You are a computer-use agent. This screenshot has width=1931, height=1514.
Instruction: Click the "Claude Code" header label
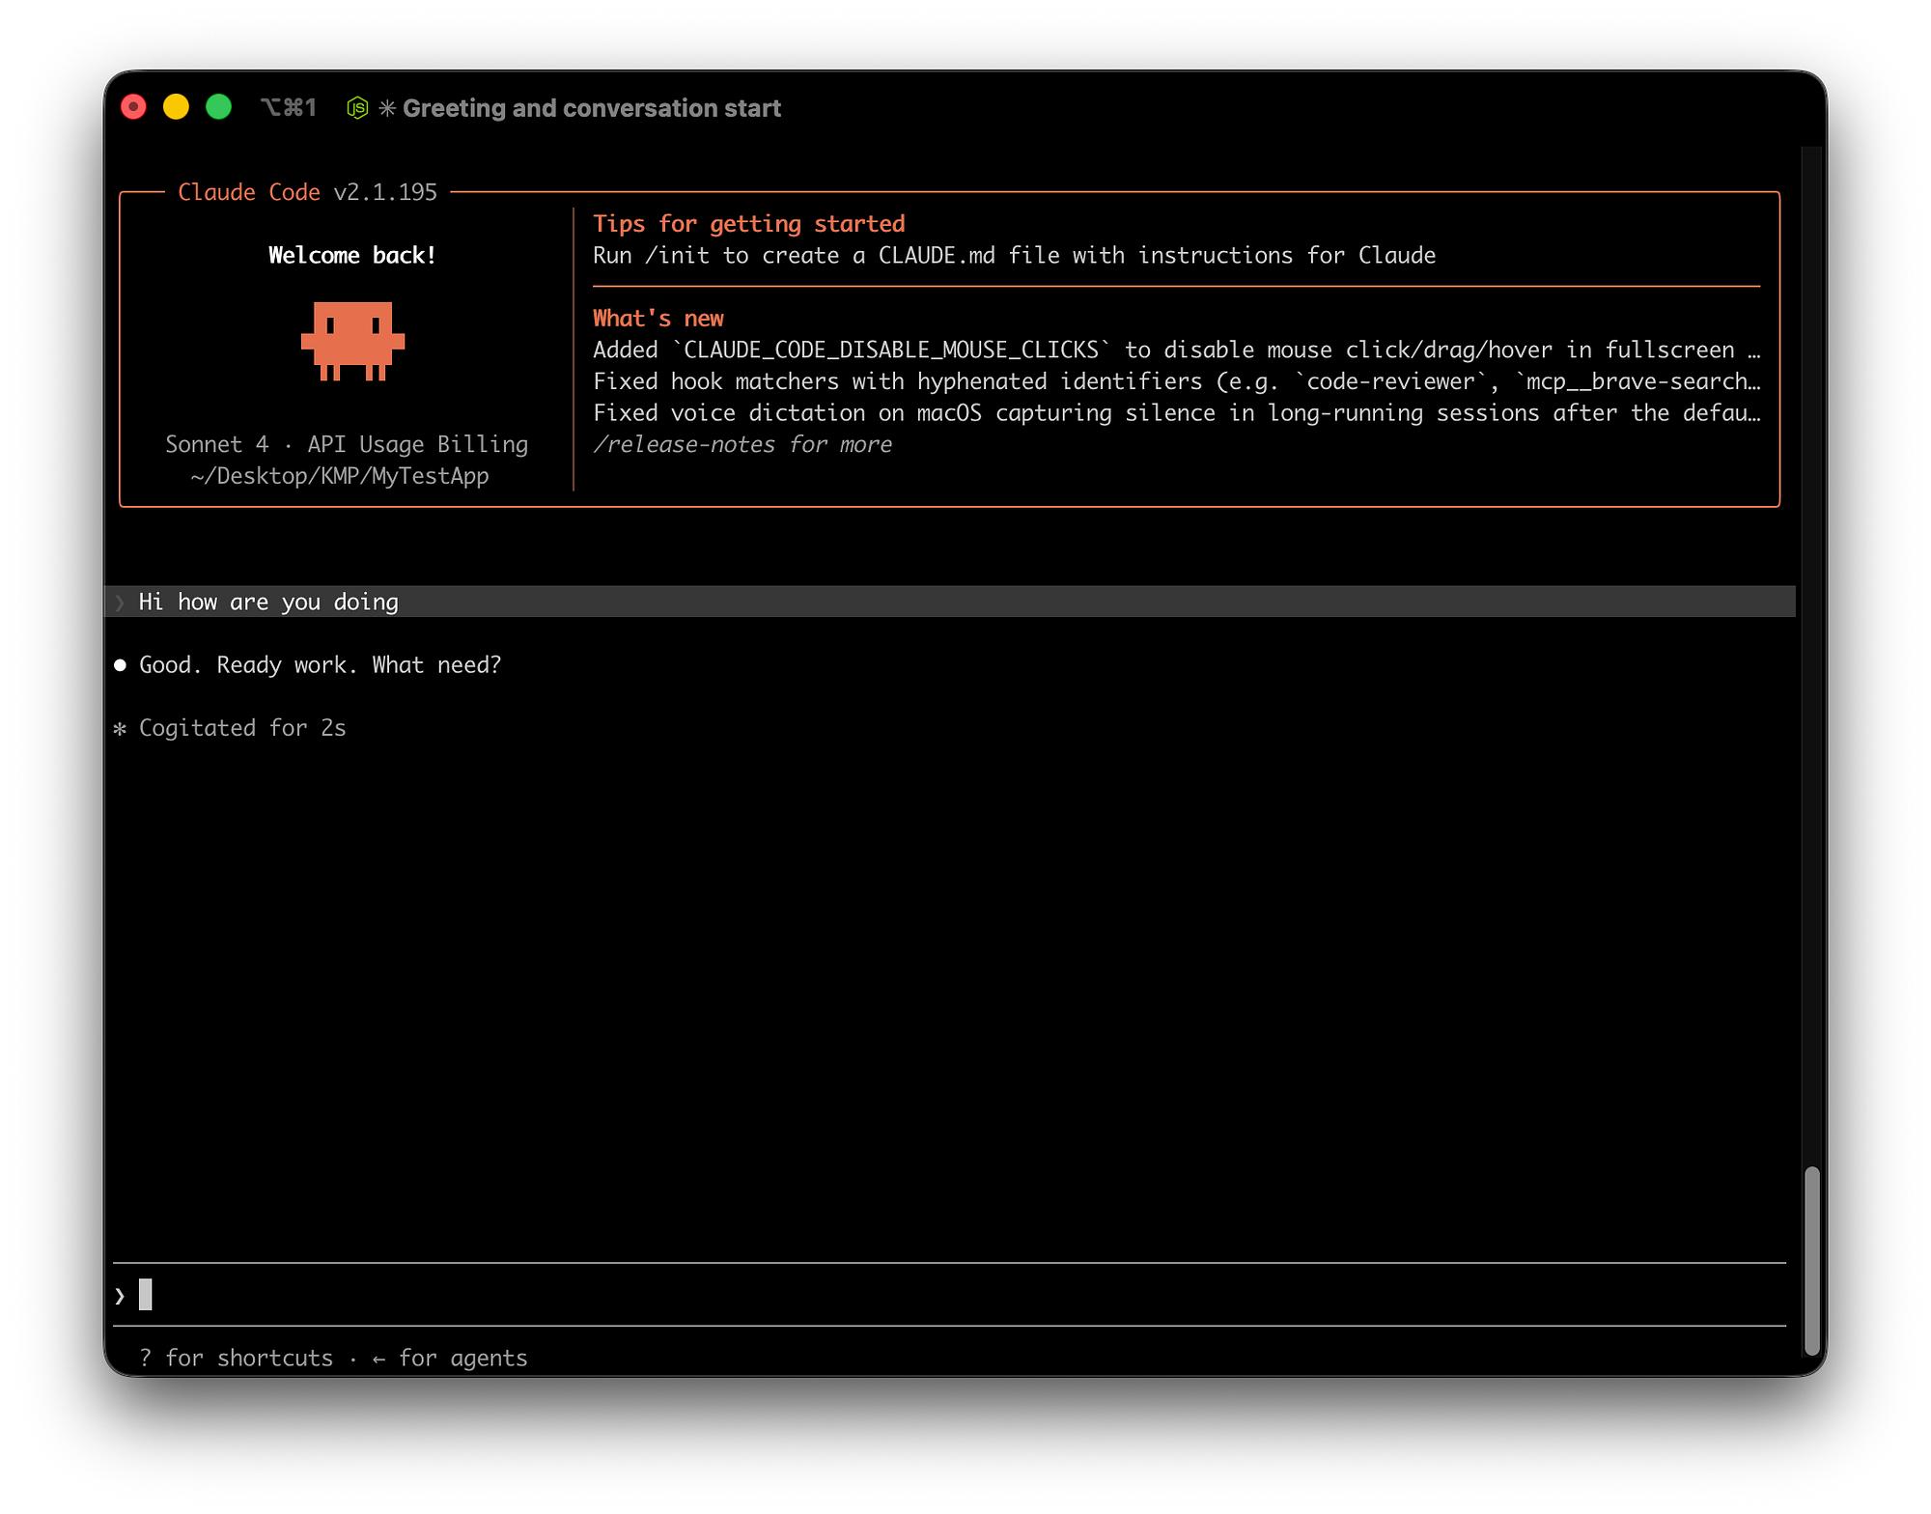pos(249,192)
